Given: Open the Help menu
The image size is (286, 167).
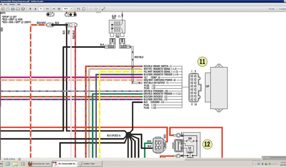Looking at the screenshot, I should point(19,4).
